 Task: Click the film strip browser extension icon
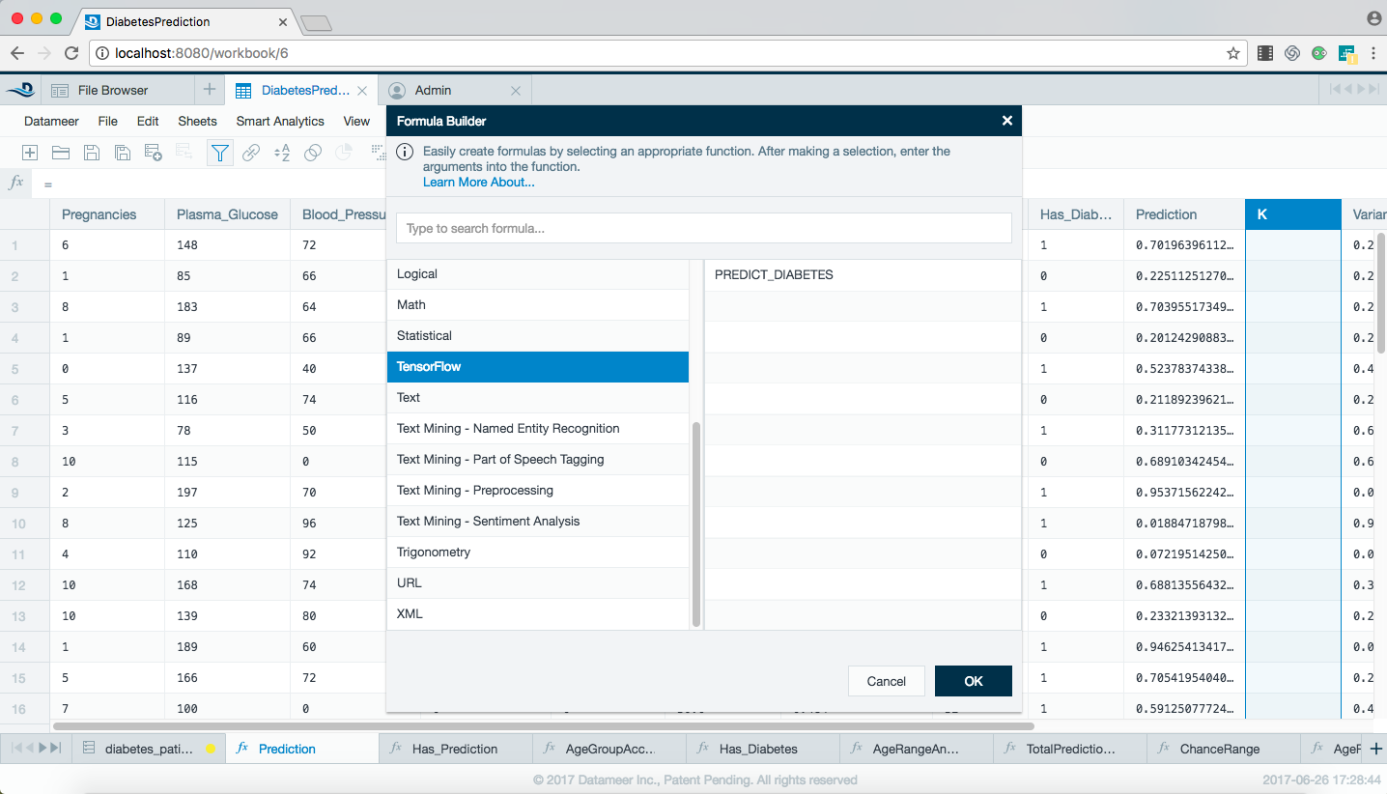[1265, 53]
